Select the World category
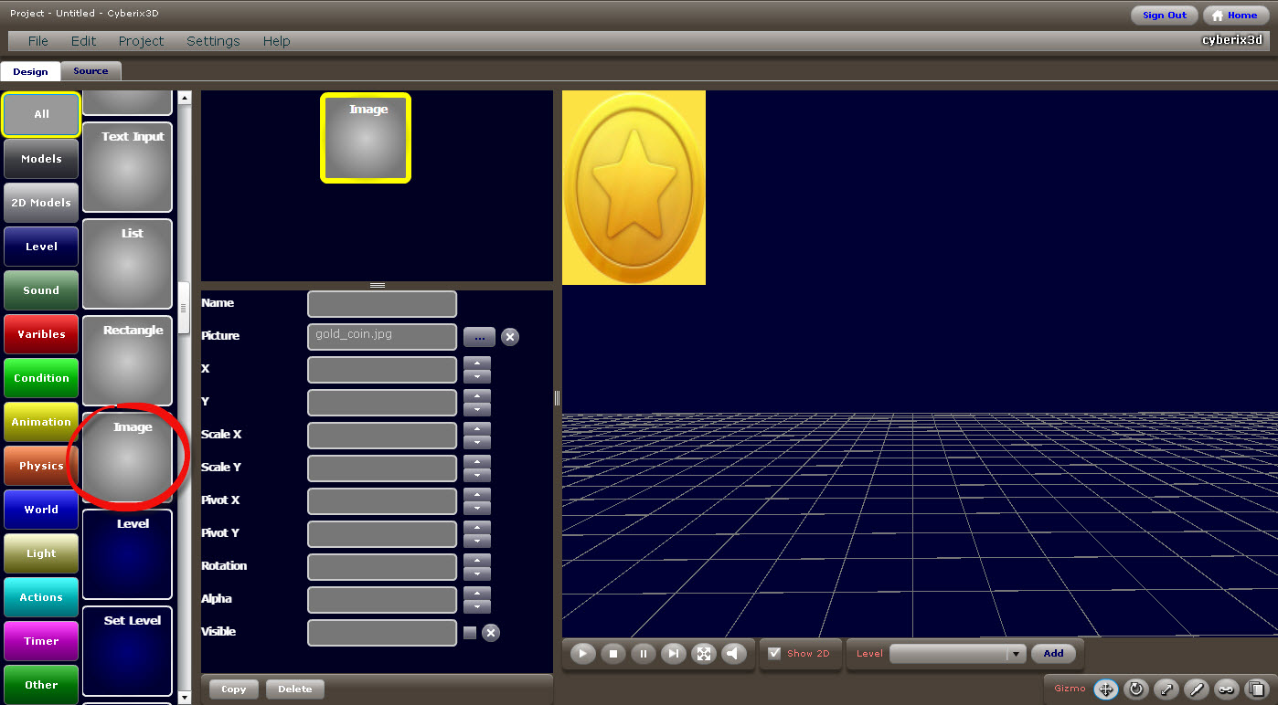The height and width of the screenshot is (705, 1278). (x=41, y=510)
